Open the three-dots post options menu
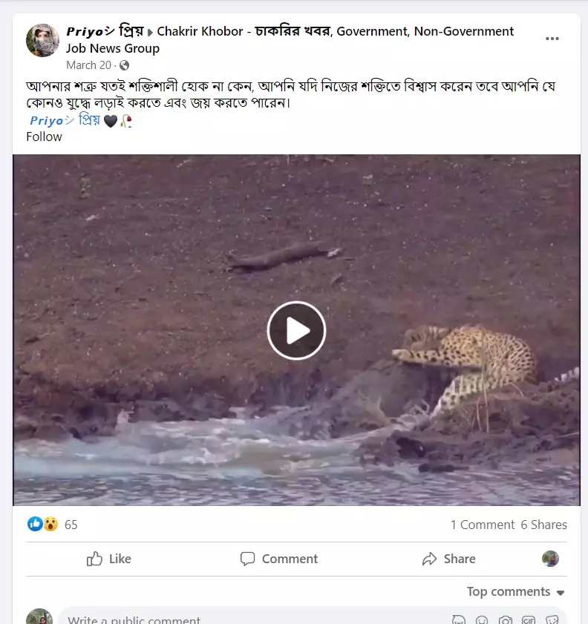The height and width of the screenshot is (624, 588). point(552,39)
